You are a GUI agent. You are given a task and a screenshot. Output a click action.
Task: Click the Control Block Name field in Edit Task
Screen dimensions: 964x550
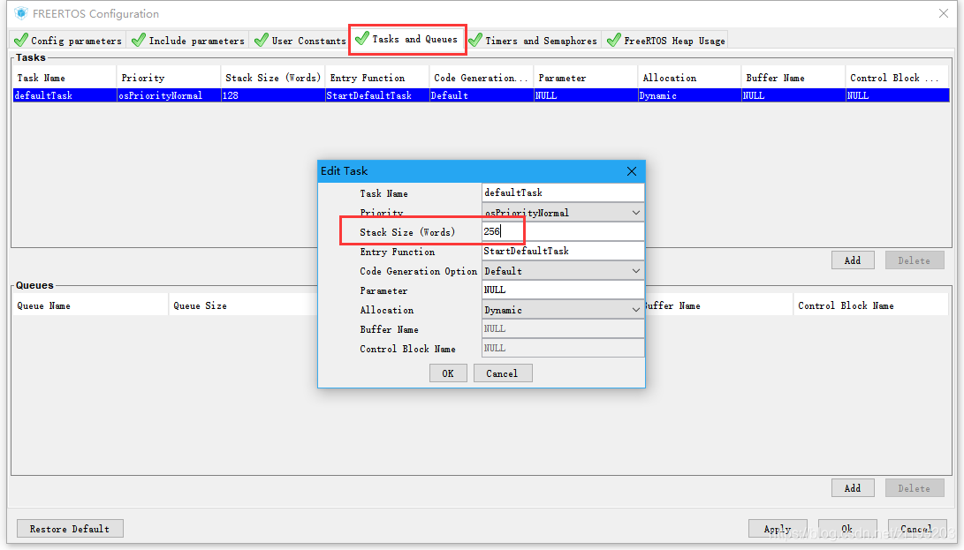pyautogui.click(x=563, y=348)
